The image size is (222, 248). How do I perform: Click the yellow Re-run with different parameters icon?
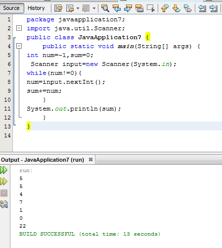point(4,182)
